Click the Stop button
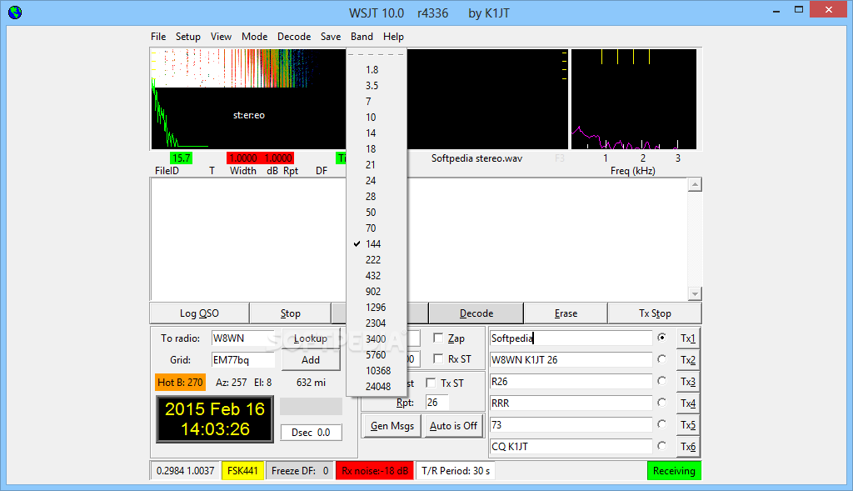Viewport: 853px width, 491px height. click(x=290, y=313)
